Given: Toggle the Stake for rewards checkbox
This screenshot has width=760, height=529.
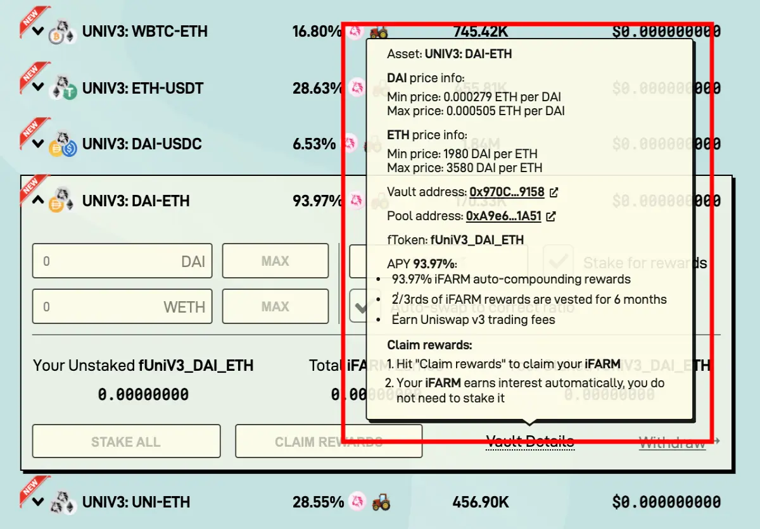Looking at the screenshot, I should point(559,261).
